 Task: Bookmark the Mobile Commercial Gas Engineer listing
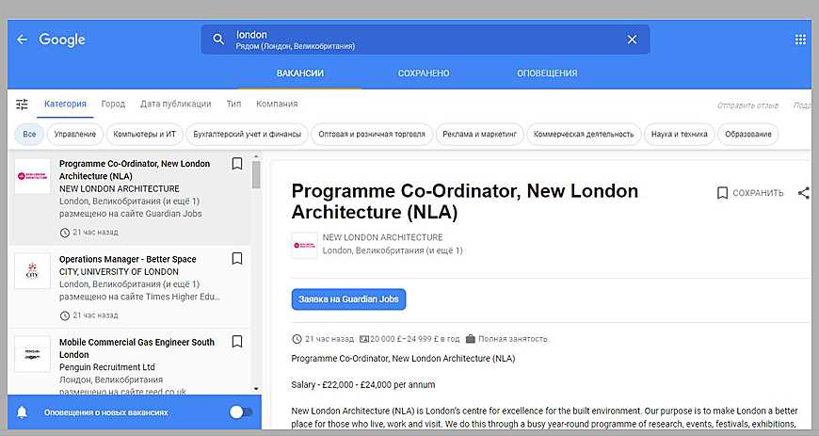point(237,342)
